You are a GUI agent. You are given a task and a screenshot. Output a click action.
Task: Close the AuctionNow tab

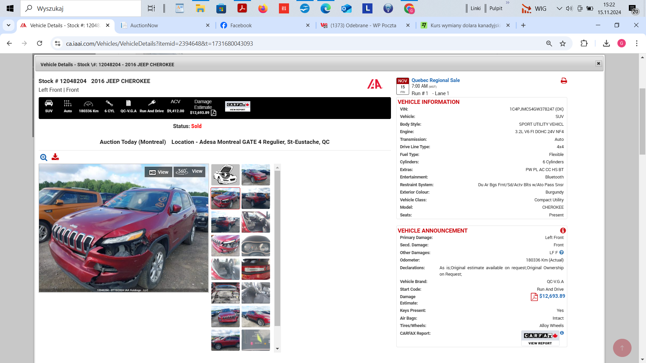(x=208, y=25)
